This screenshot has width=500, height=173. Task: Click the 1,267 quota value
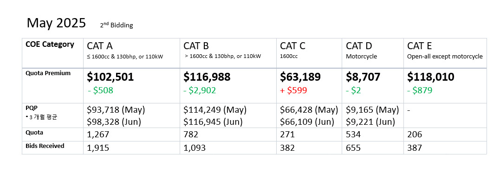coord(98,135)
